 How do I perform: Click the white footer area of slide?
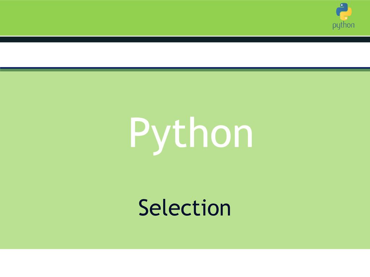(x=185, y=263)
